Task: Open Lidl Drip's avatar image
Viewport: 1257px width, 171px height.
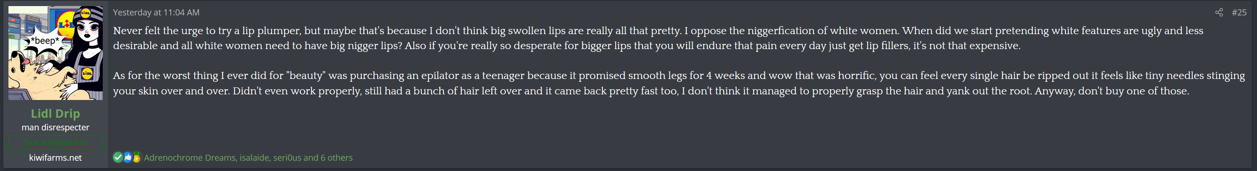Action: point(56,53)
